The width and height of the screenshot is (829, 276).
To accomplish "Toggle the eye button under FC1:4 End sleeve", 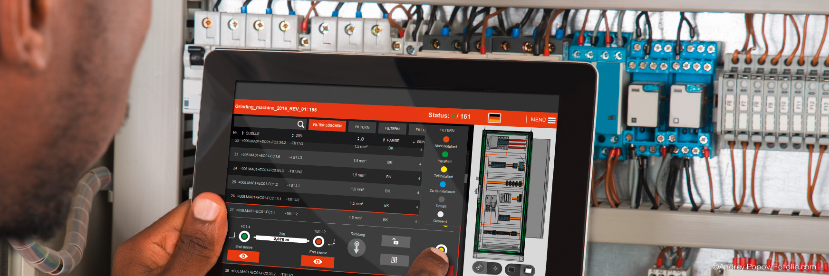I will (x=243, y=256).
